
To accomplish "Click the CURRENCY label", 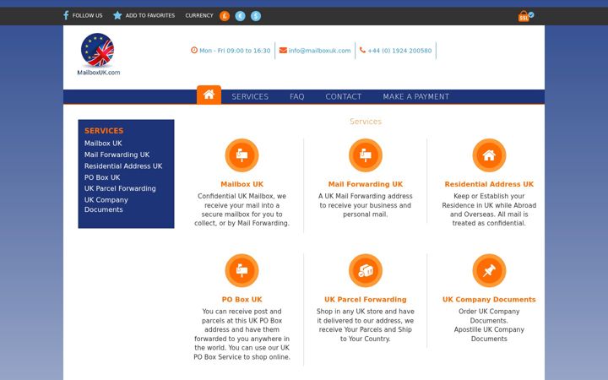I will coord(199,15).
